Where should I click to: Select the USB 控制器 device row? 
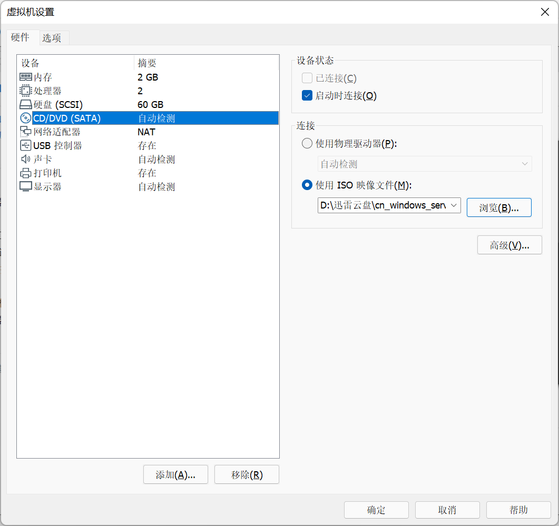tap(148, 145)
